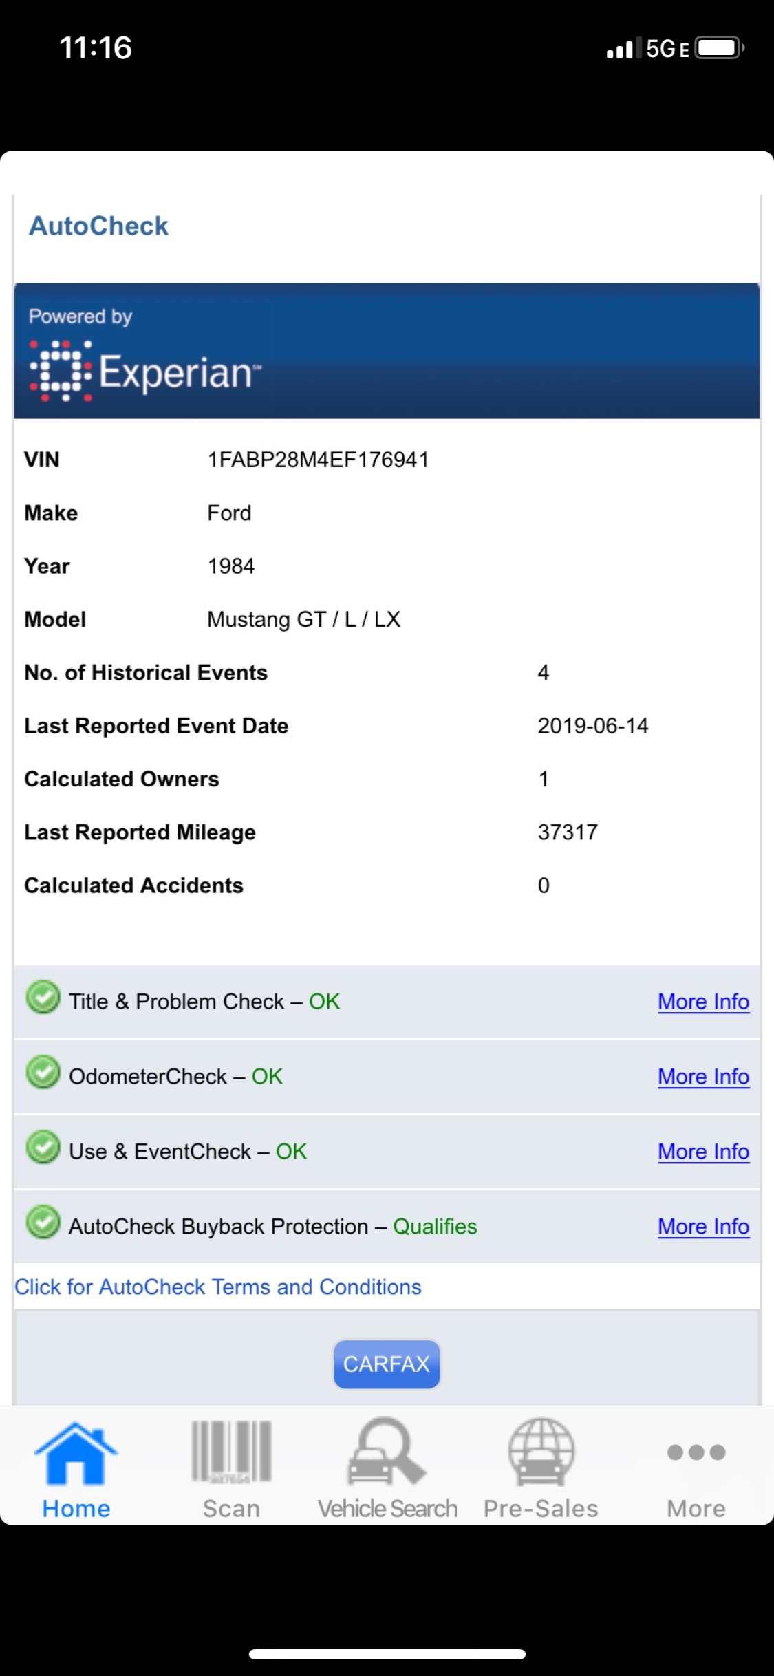This screenshot has height=1676, width=774.
Task: Open More Info for Use & EventCheck
Action: pos(703,1152)
